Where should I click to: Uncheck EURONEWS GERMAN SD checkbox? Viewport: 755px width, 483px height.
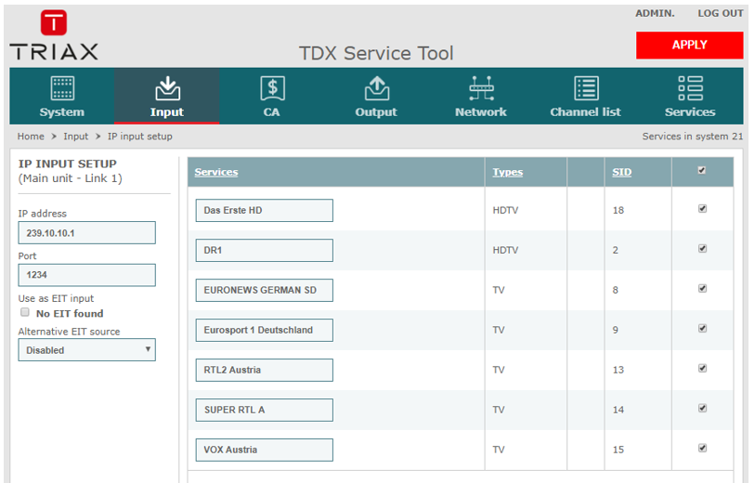click(702, 289)
